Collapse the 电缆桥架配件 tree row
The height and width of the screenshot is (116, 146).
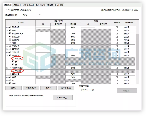click(7, 68)
